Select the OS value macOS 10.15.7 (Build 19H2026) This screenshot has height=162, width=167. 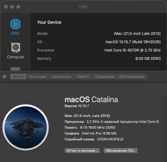tap(133, 42)
